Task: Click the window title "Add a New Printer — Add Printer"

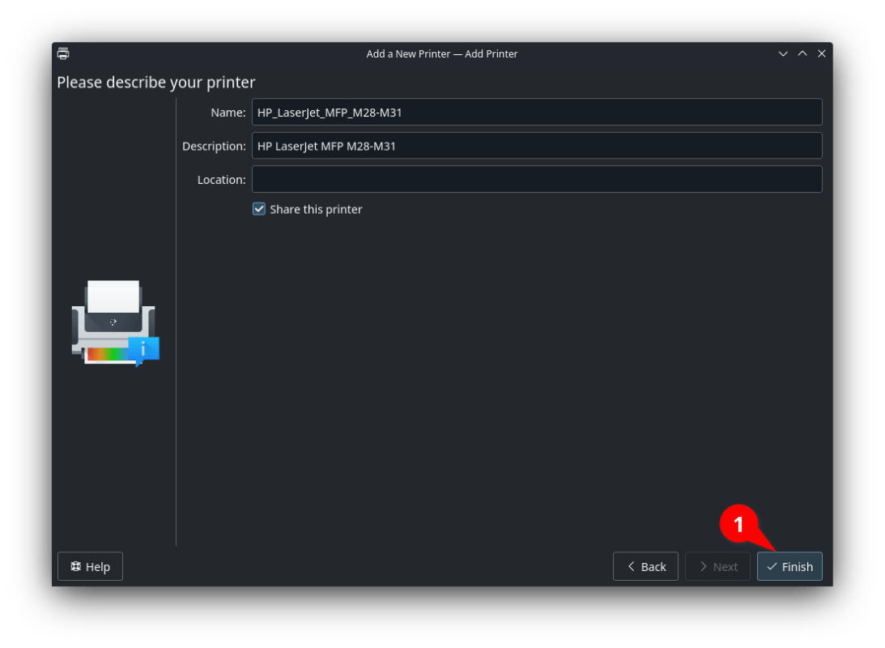Action: pos(442,54)
